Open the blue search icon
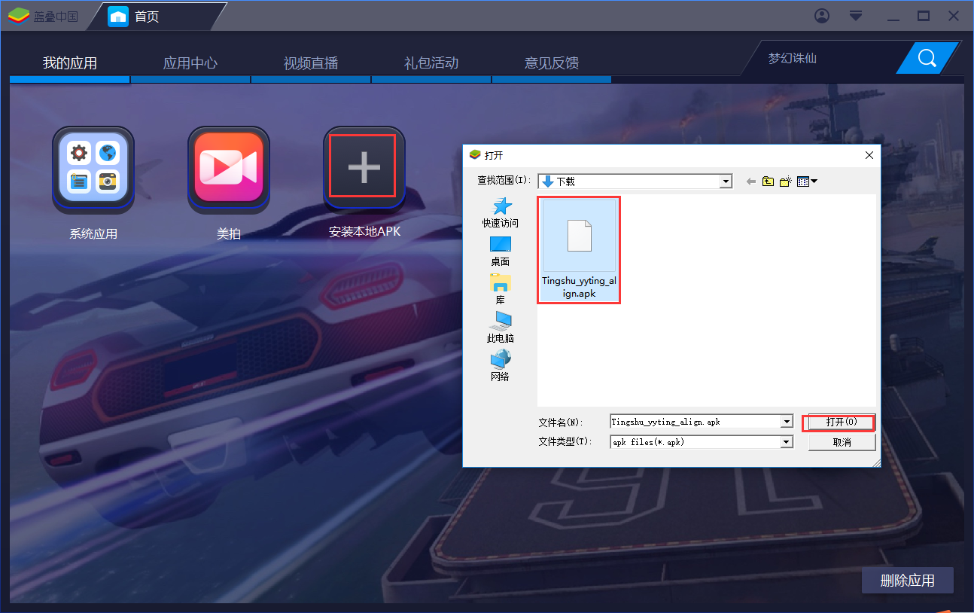 [927, 57]
